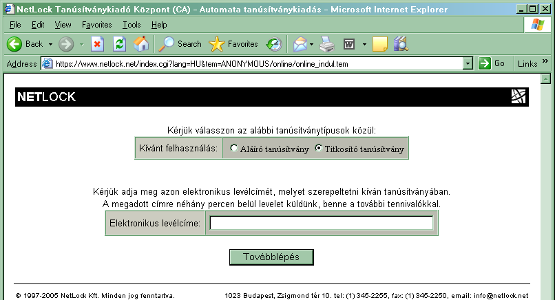Expand the Links toolbar chevron

(545, 61)
